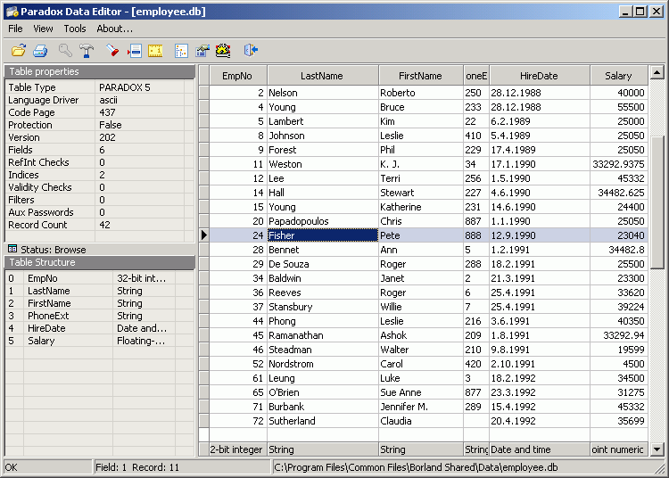Select the highlighted Fisher cell
The width and height of the screenshot is (669, 478).
[323, 235]
